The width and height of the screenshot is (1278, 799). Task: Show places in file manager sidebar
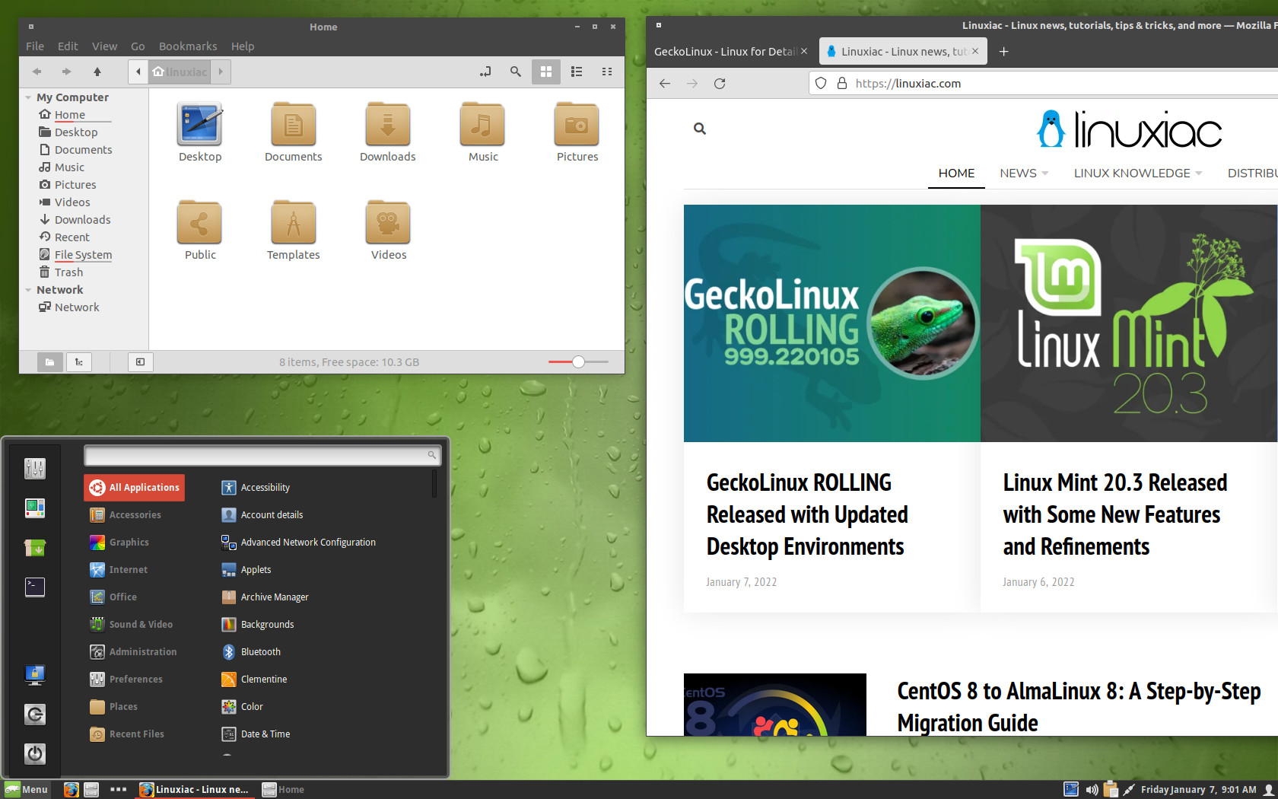coord(49,362)
